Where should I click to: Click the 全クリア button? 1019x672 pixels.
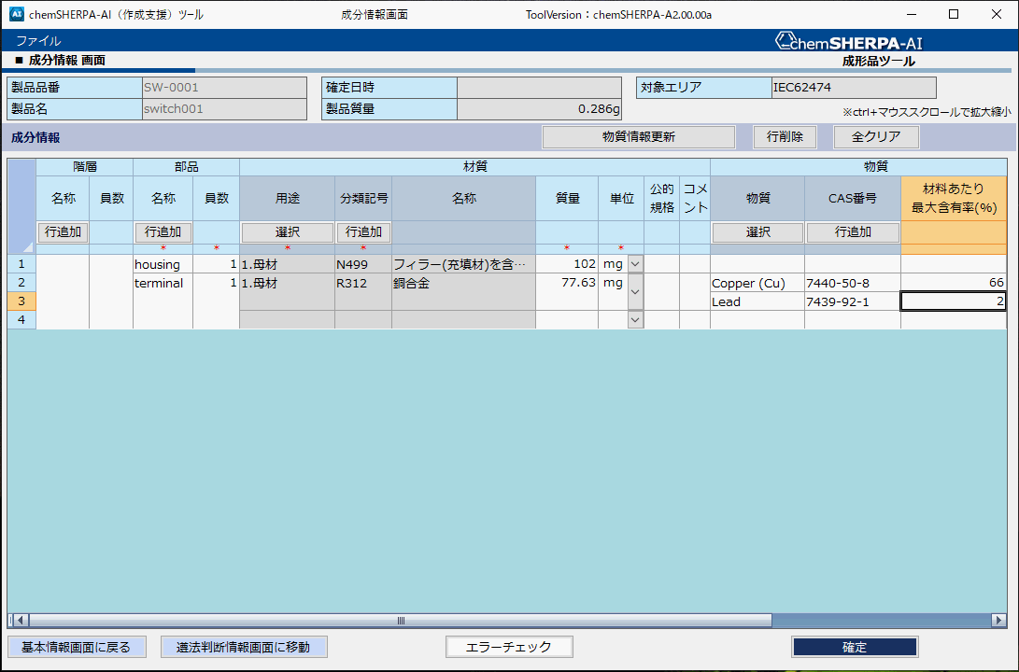coord(875,136)
